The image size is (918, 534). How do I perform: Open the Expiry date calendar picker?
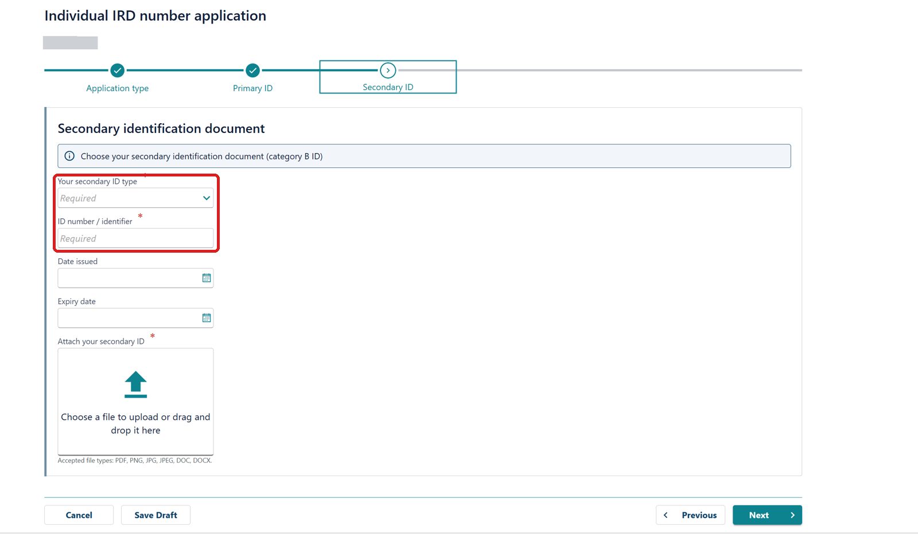(x=207, y=318)
